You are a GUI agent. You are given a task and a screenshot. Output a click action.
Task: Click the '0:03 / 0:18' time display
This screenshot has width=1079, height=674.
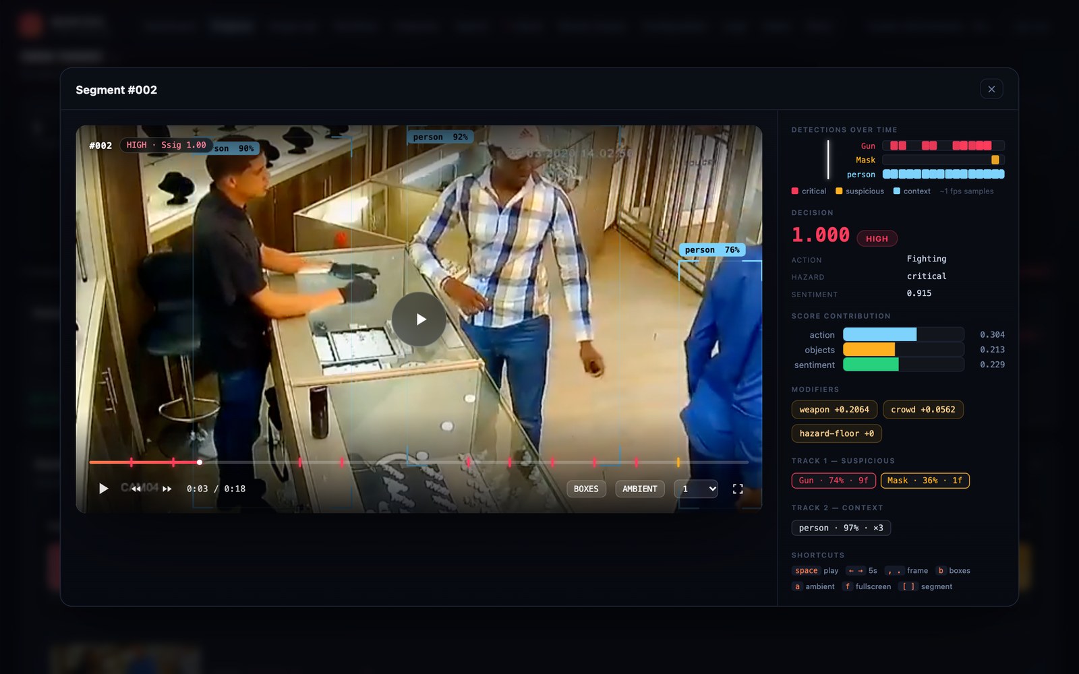(x=216, y=489)
